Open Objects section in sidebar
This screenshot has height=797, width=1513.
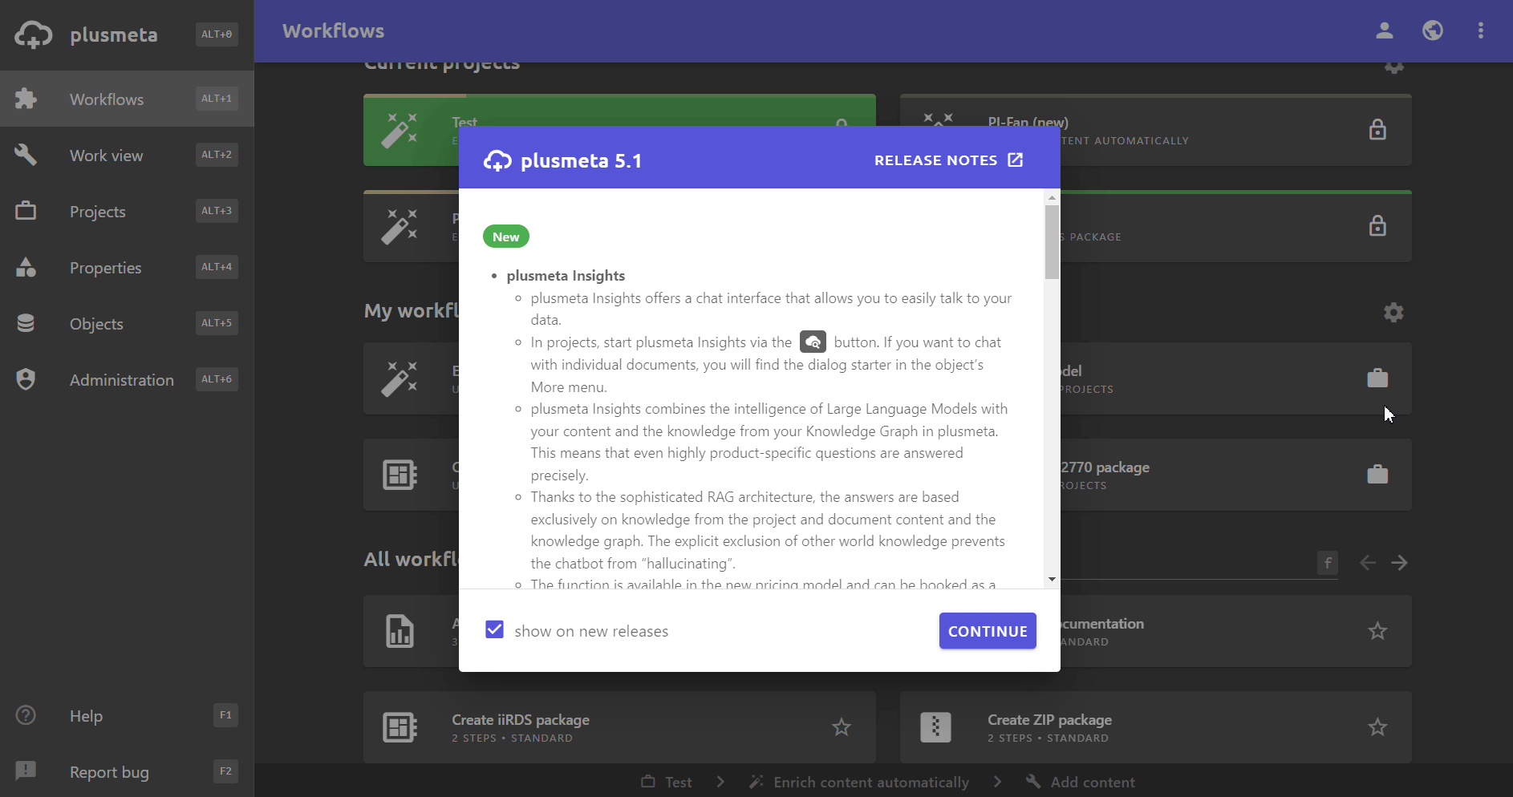point(127,323)
